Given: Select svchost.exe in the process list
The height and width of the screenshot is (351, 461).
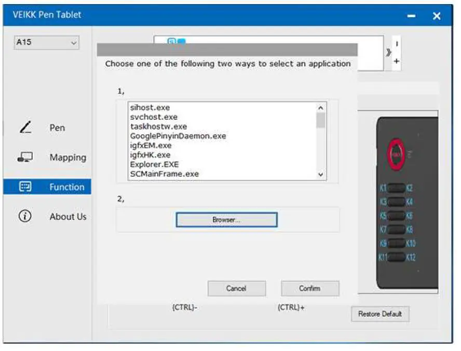Looking at the screenshot, I should click(154, 117).
